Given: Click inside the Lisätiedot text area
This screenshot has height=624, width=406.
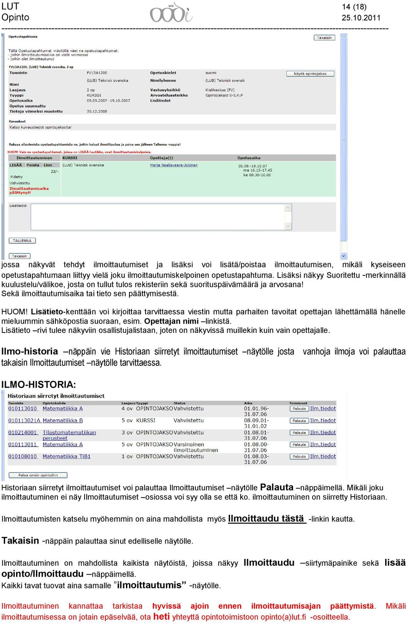Looking at the screenshot, I should pyautogui.click(x=158, y=217).
